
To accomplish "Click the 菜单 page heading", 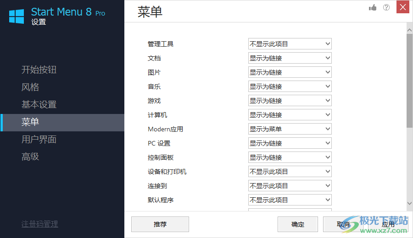I will click(150, 12).
